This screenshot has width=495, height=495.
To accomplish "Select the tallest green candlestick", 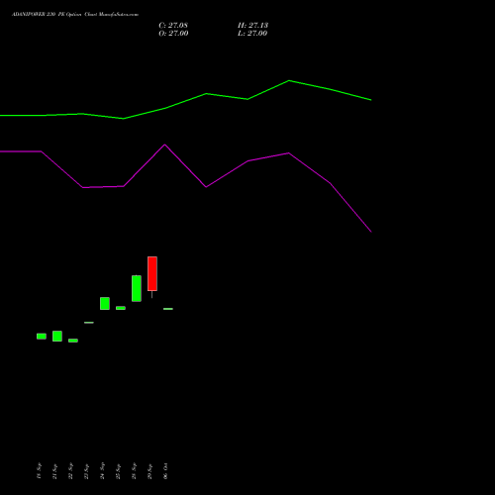I will click(x=137, y=288).
